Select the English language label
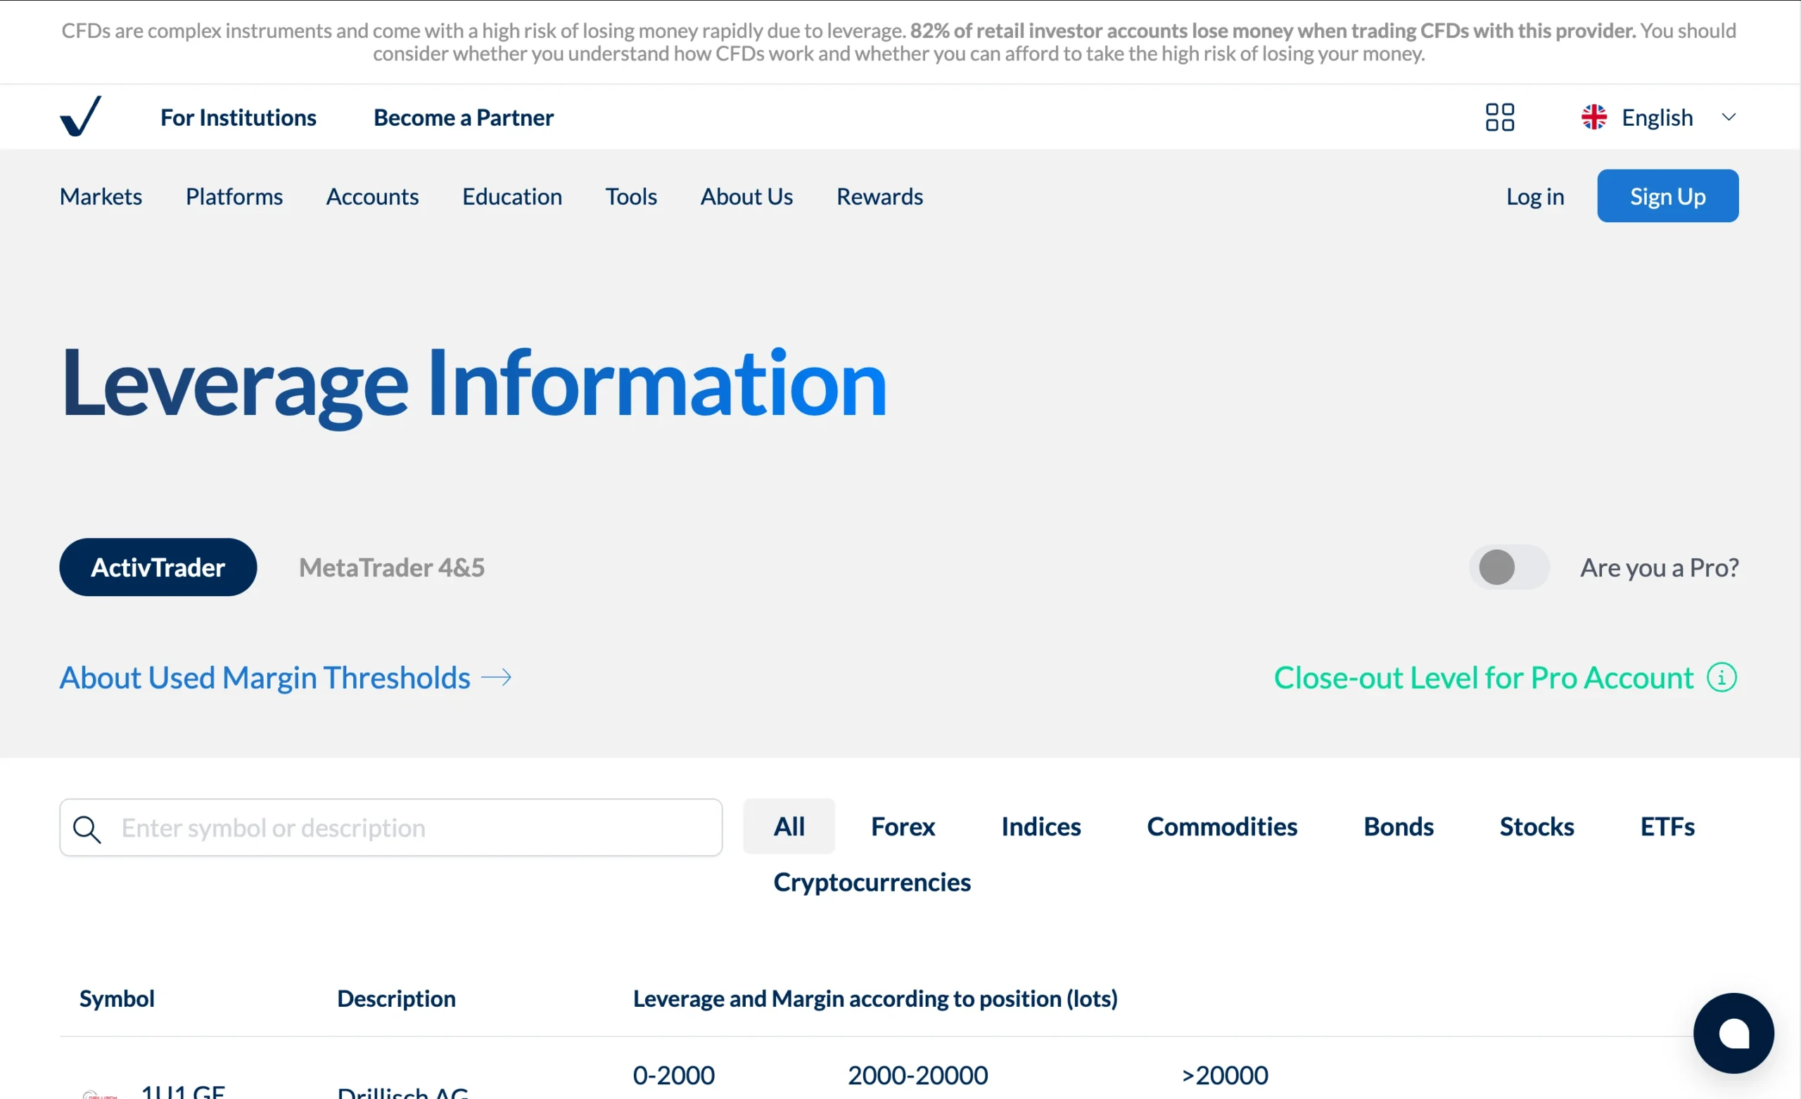The height and width of the screenshot is (1099, 1801). click(1657, 117)
